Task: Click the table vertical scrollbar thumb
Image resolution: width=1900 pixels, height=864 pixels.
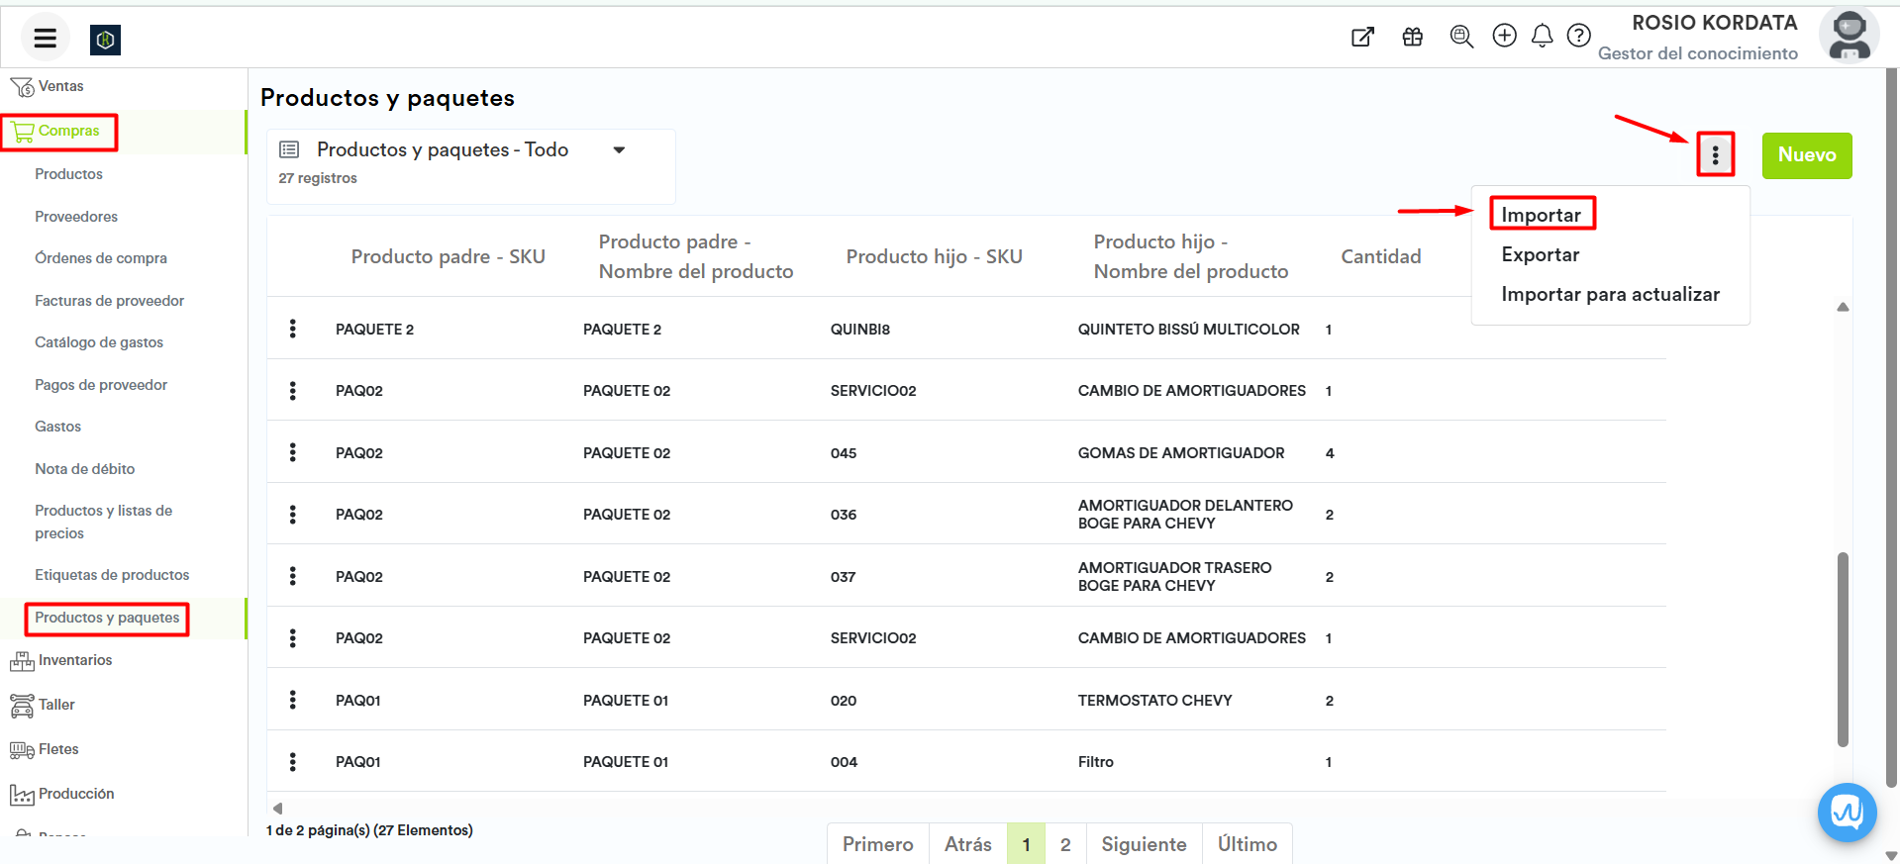Action: pyautogui.click(x=1843, y=648)
